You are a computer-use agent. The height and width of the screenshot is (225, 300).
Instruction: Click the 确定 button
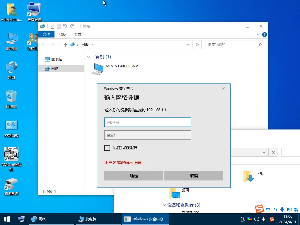click(134, 176)
